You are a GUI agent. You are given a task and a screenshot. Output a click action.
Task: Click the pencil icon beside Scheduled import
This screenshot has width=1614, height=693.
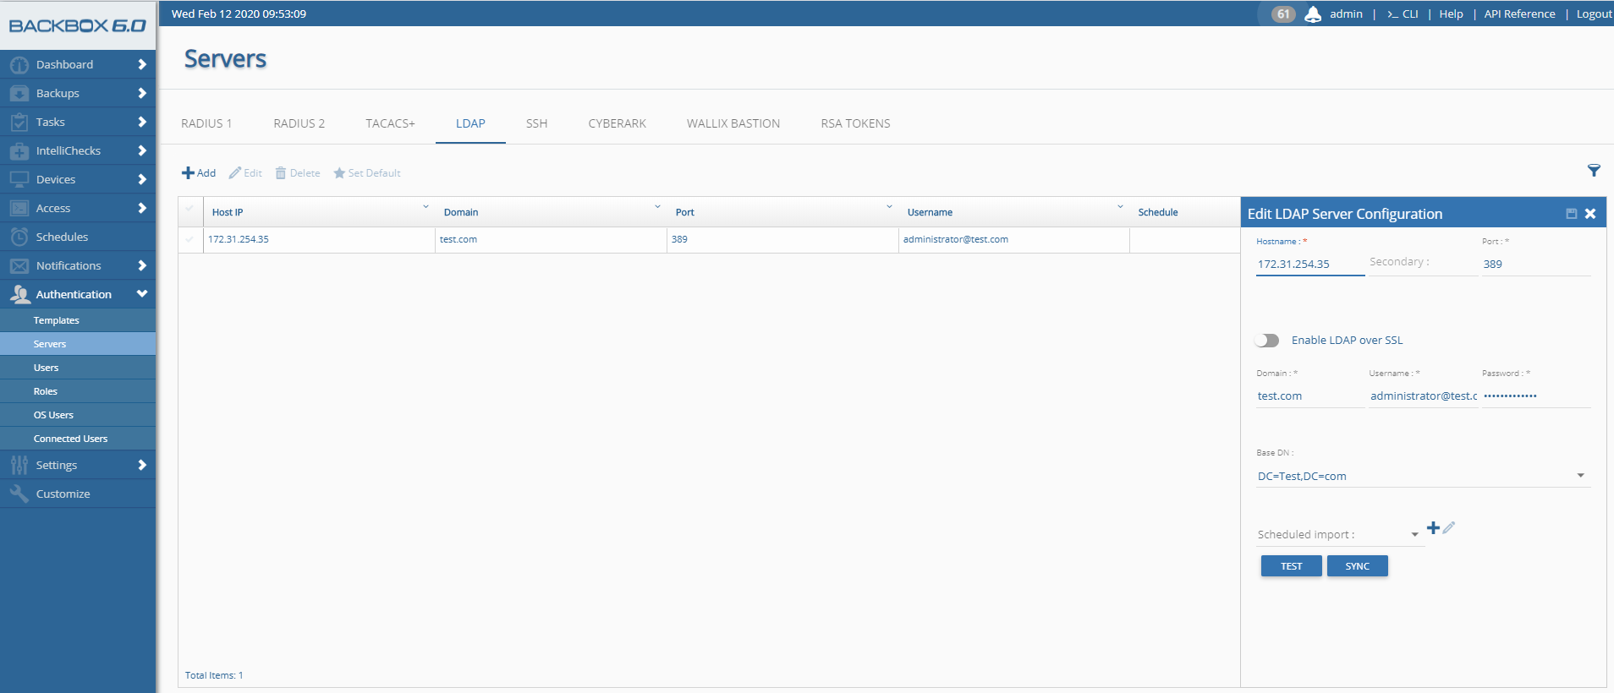click(x=1449, y=528)
